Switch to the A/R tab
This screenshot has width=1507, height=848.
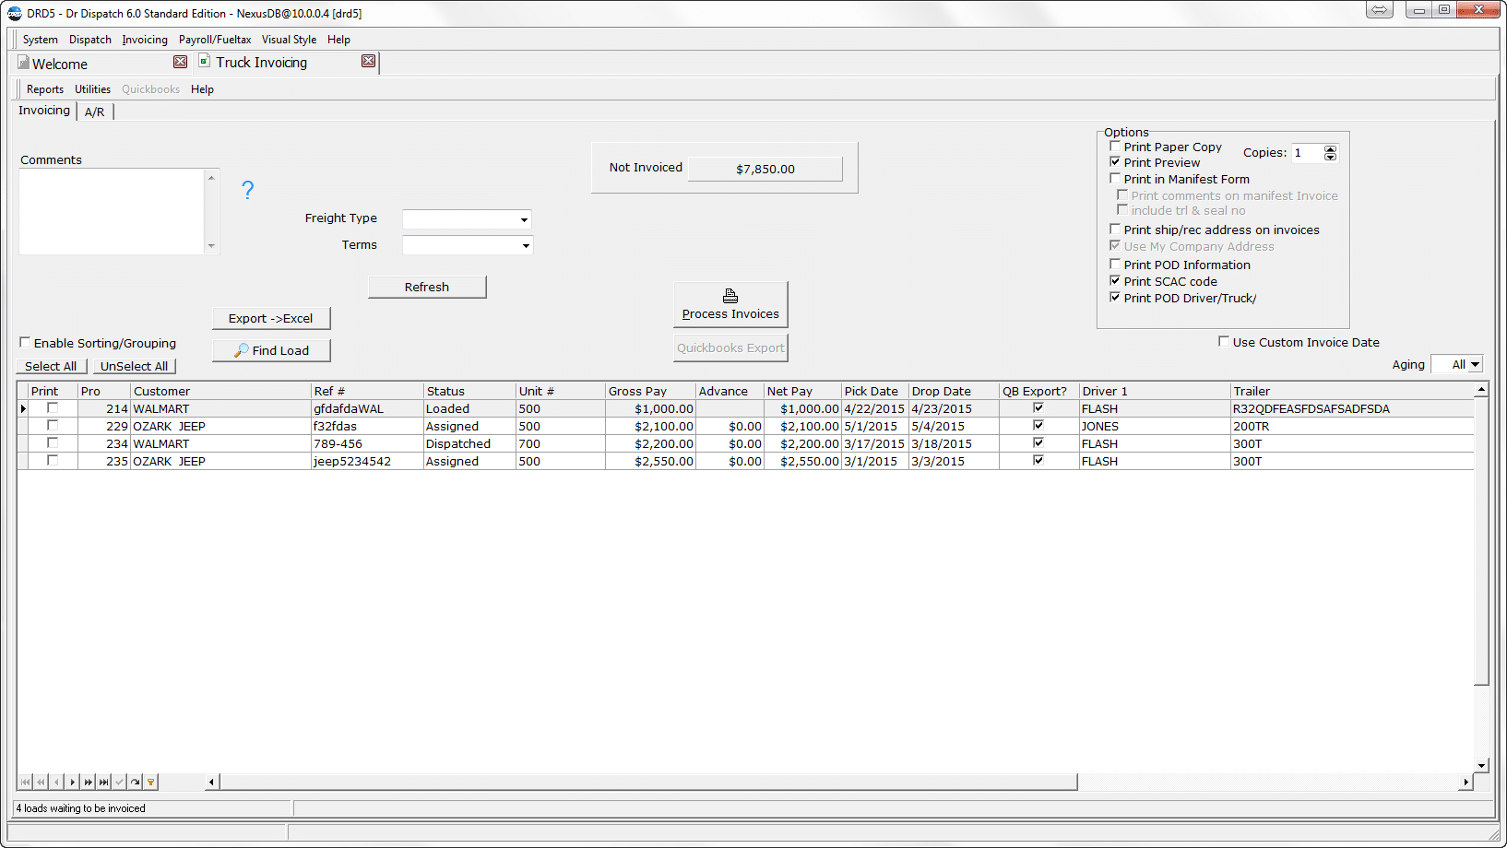(94, 111)
